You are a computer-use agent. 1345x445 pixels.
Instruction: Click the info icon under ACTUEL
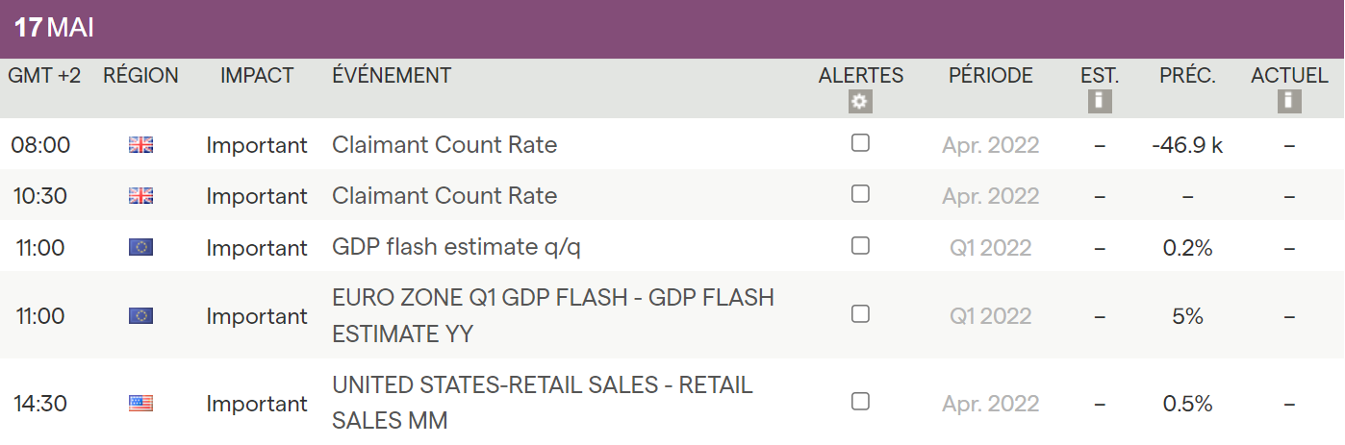pos(1289,101)
